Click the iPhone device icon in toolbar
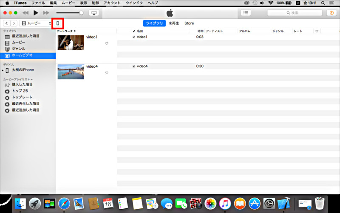The image size is (340, 213). click(58, 23)
